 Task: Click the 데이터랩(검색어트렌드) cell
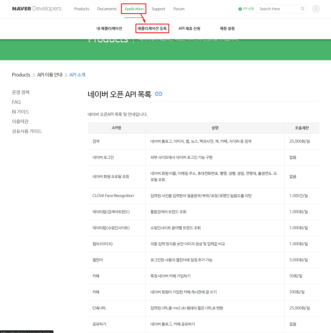coord(117,212)
